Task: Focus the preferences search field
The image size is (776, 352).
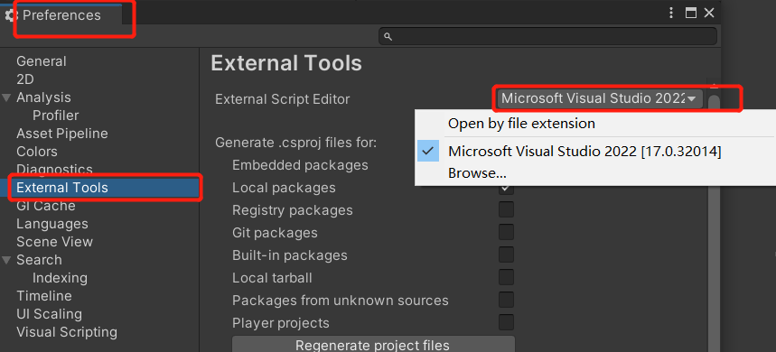Action: pos(547,36)
